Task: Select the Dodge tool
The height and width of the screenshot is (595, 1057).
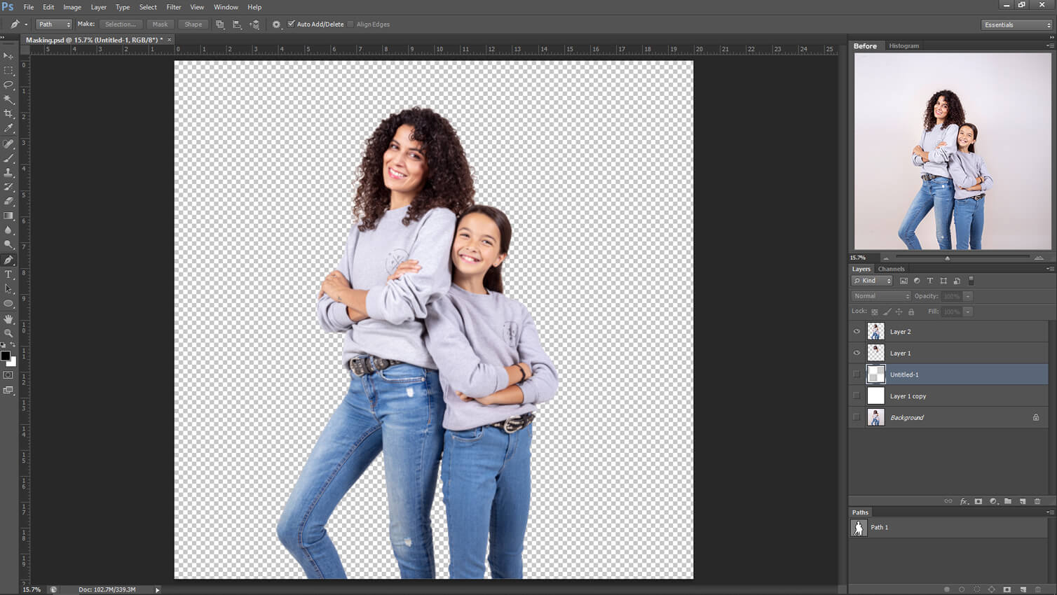Action: coord(8,245)
